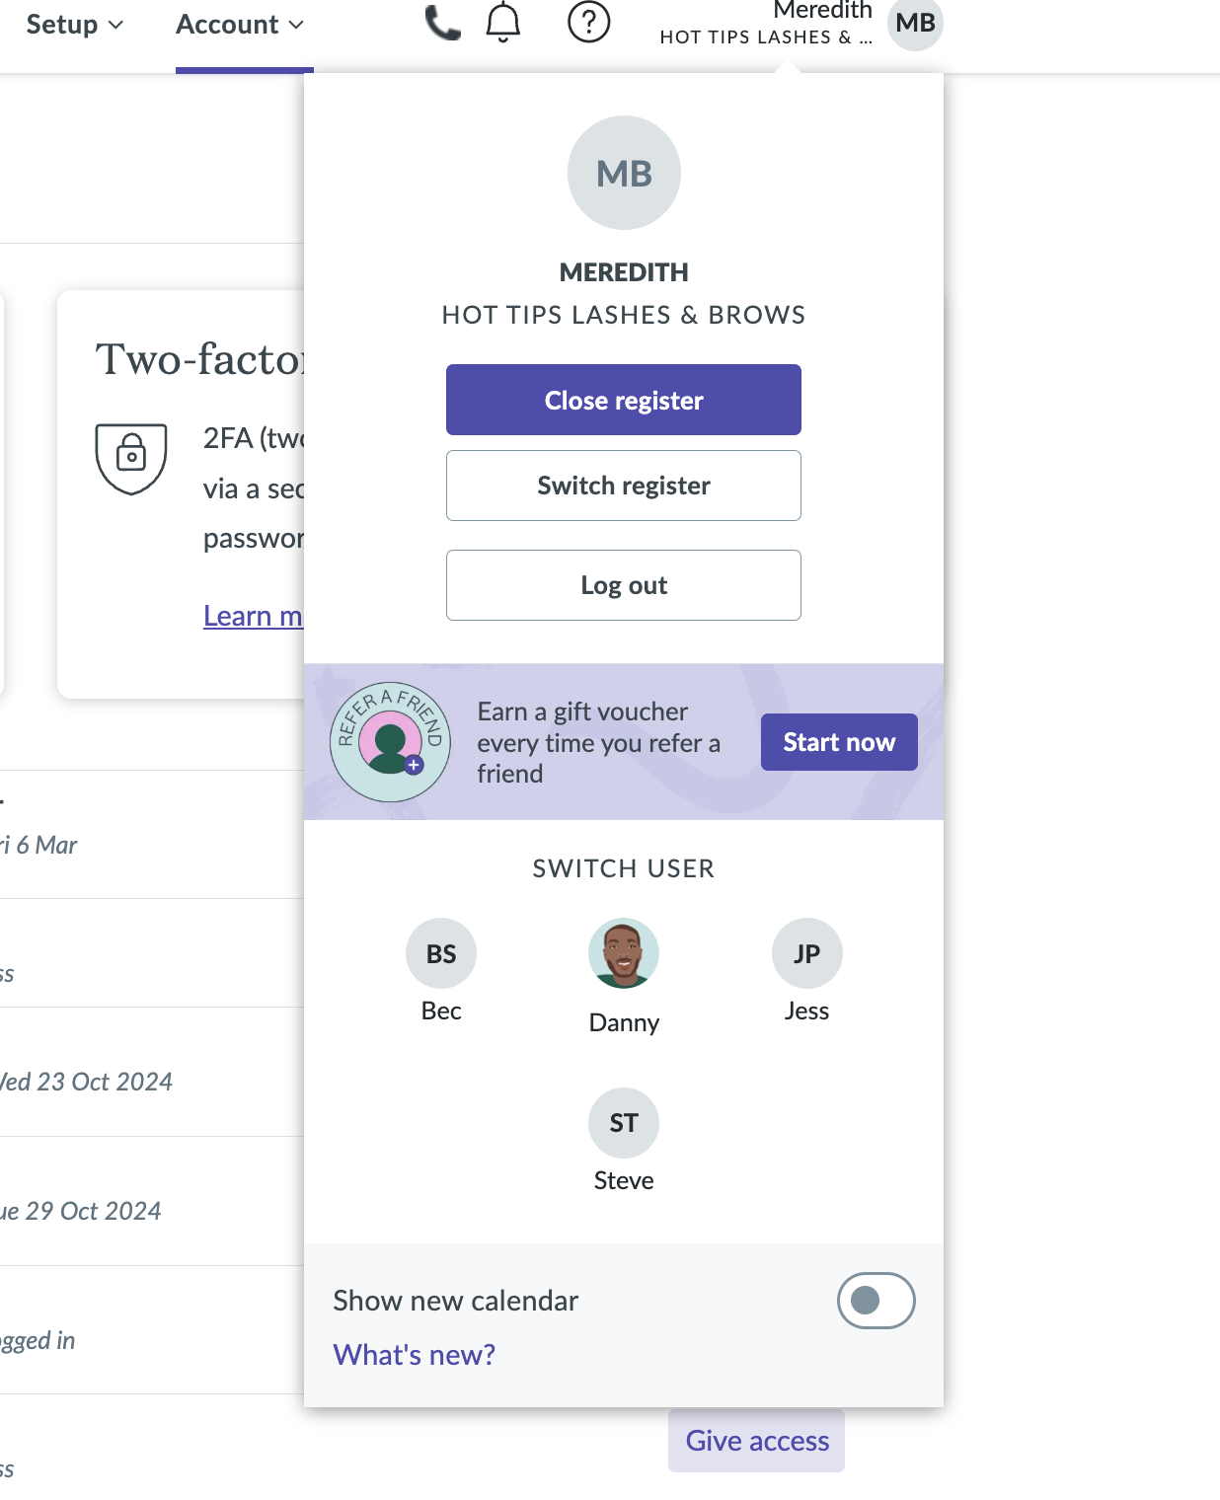This screenshot has width=1220, height=1500.
Task: Switch user to Bec avatar
Action: pos(441,953)
